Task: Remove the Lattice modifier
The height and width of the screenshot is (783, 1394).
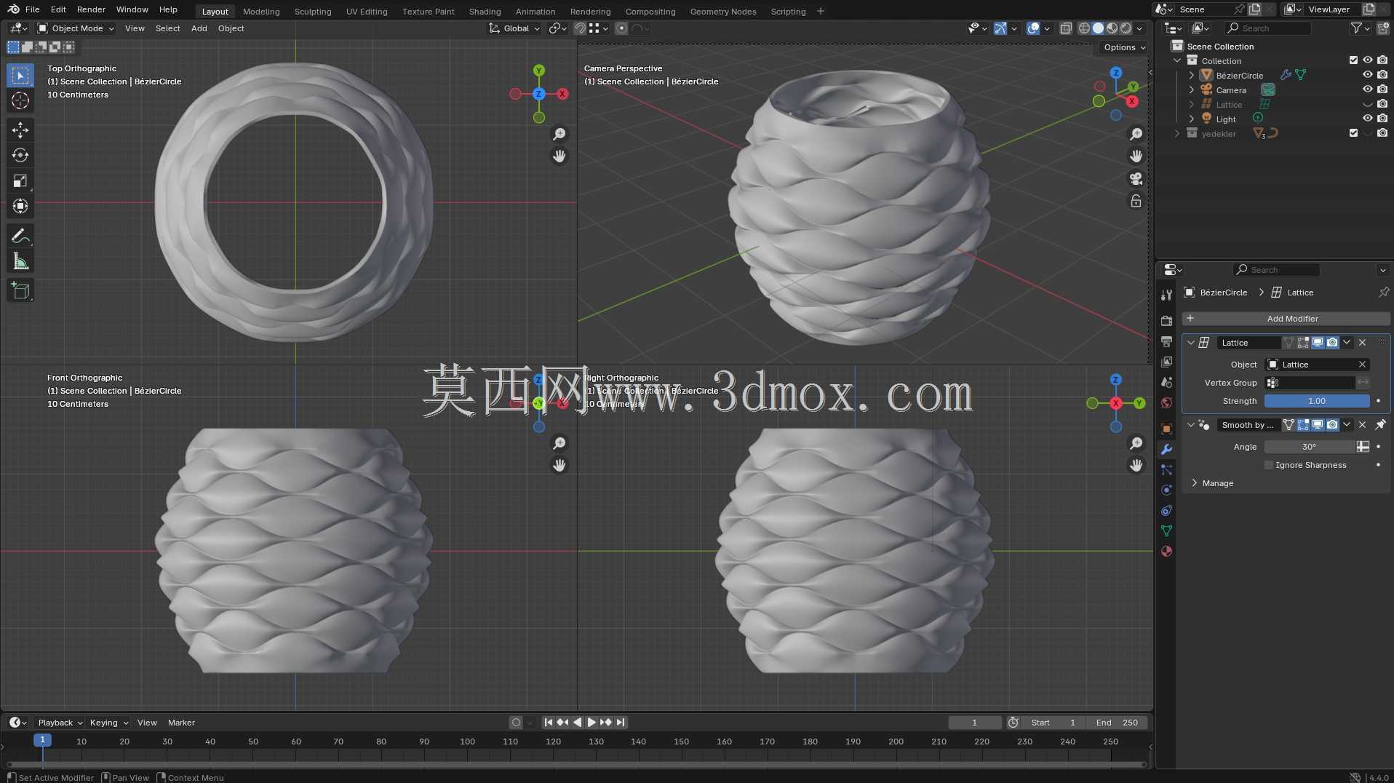Action: tap(1362, 342)
